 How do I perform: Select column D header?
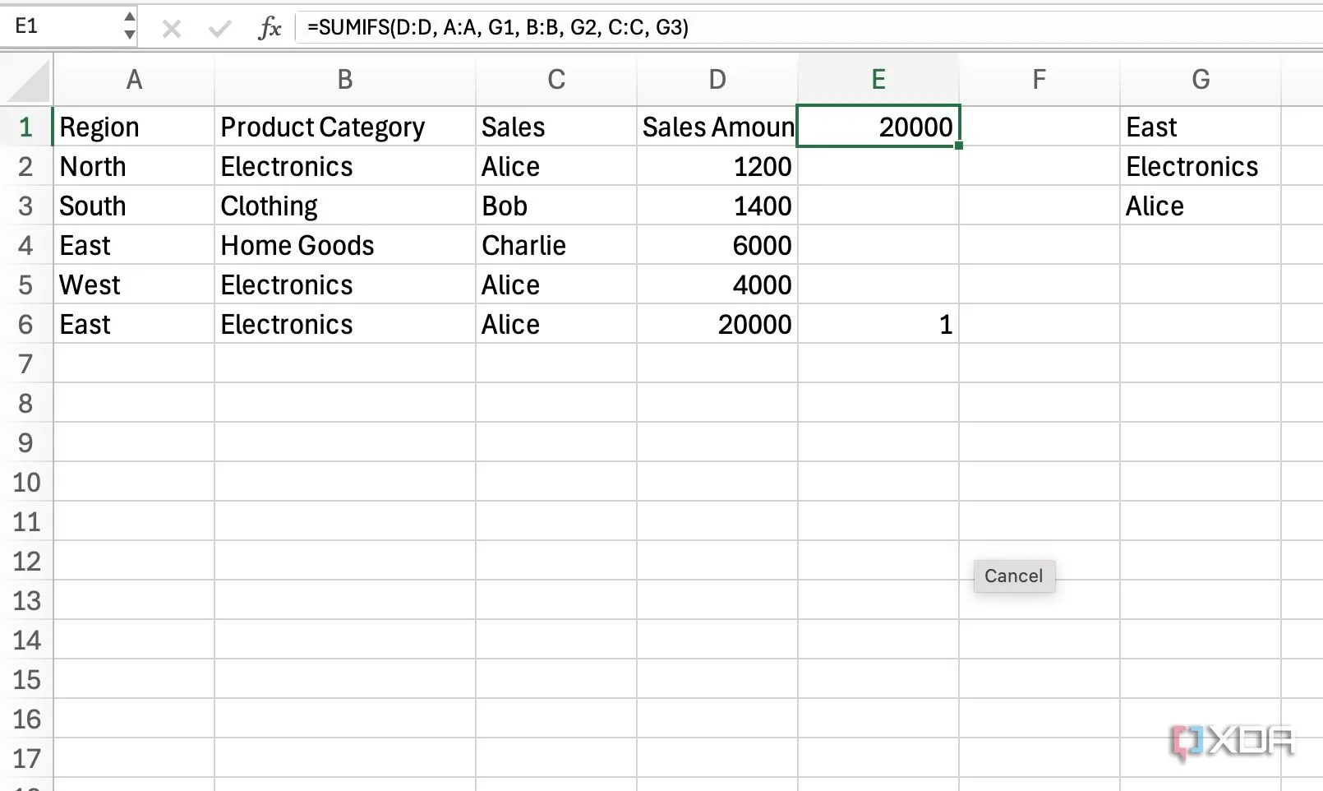pos(717,80)
